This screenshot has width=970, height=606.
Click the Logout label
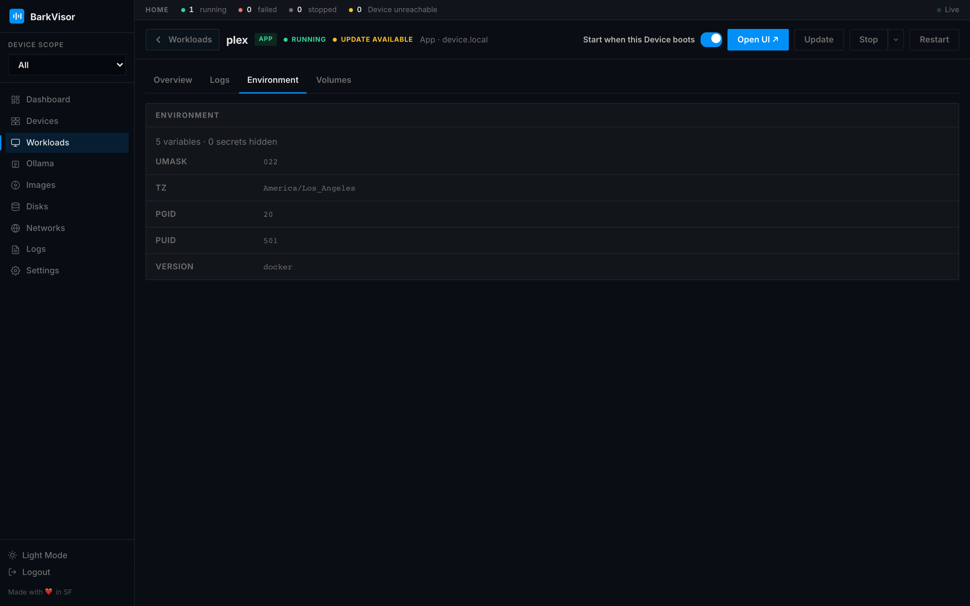(36, 572)
